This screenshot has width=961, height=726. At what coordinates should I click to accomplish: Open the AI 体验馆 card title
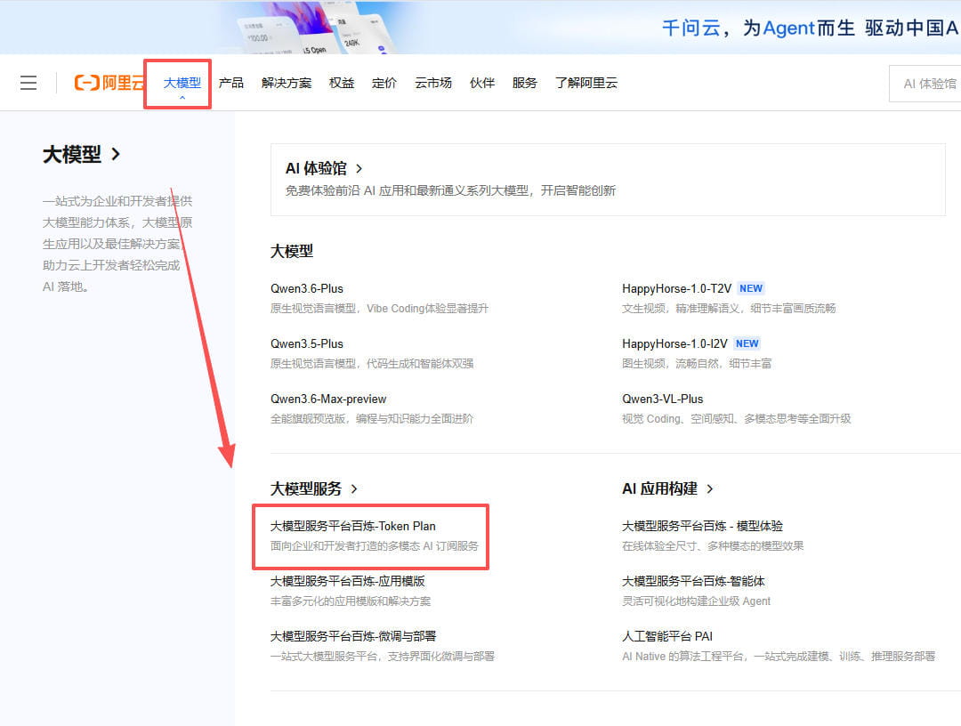pyautogui.click(x=316, y=168)
